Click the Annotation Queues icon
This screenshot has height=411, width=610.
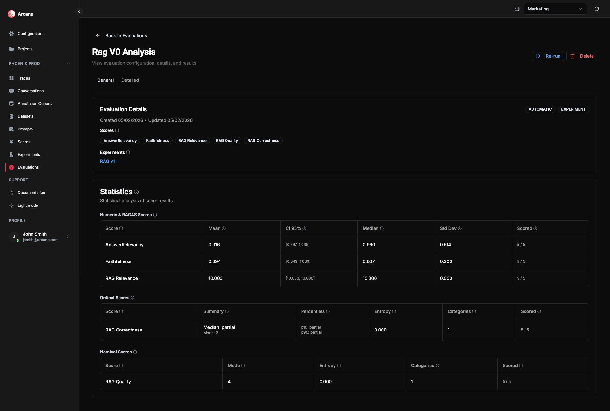pos(11,103)
